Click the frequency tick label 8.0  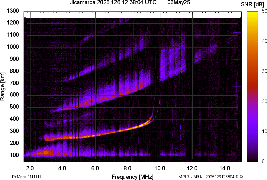click(127, 169)
